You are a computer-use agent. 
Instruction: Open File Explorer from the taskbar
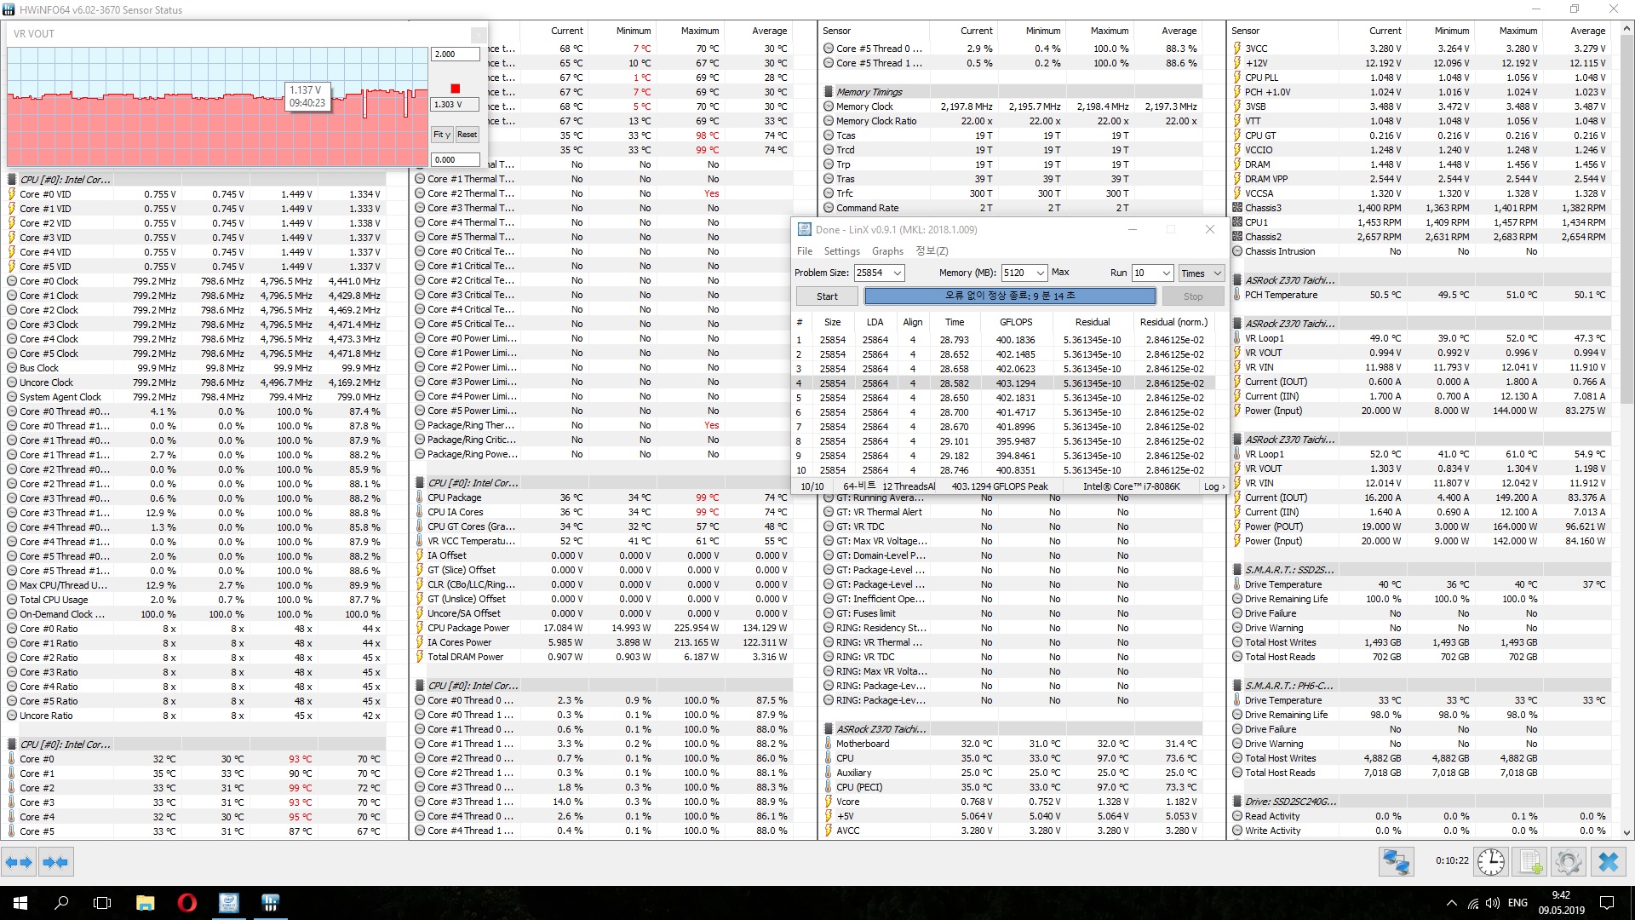[x=145, y=903]
